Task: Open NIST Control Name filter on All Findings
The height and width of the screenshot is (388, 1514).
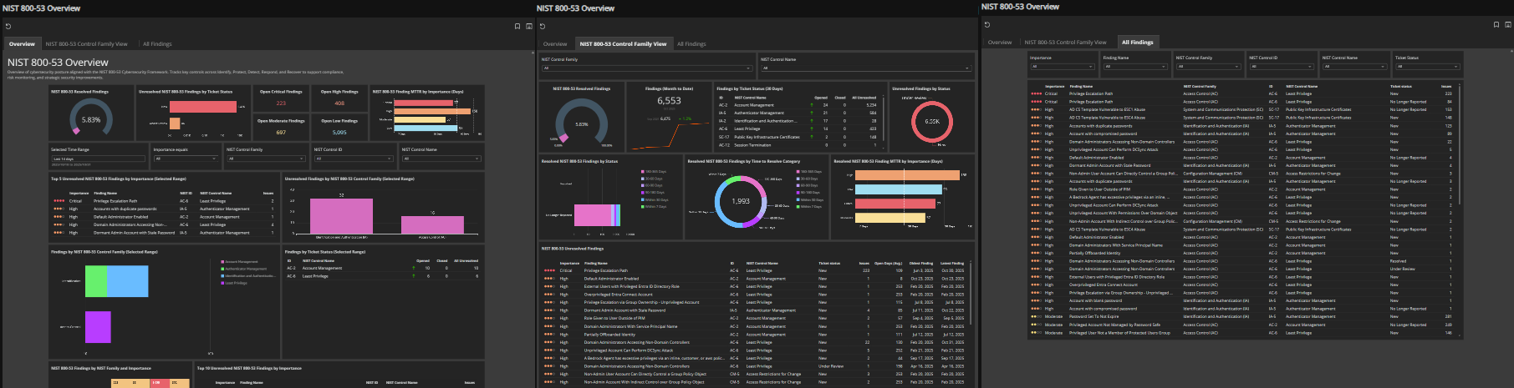Action: coord(1354,67)
